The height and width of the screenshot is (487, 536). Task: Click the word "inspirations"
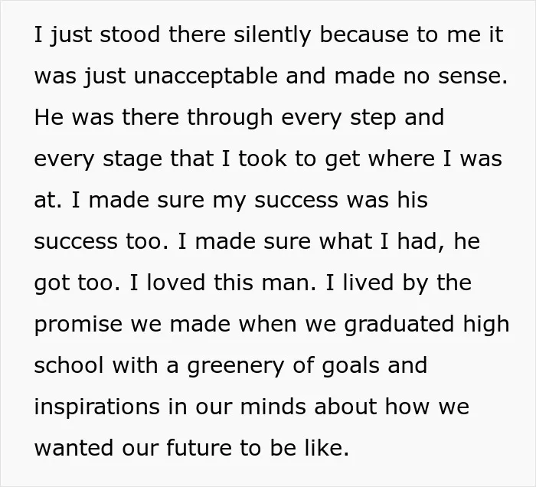(97, 407)
